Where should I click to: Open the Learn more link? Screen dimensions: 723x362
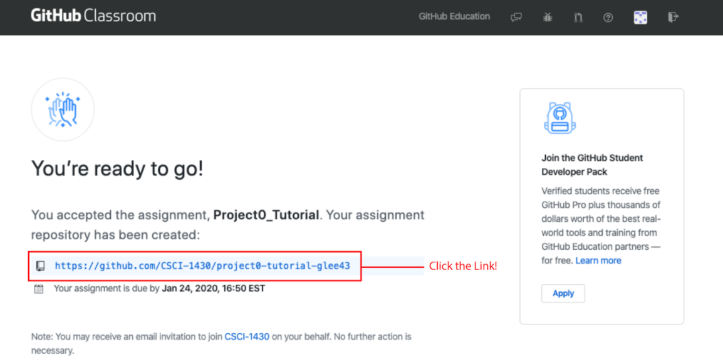coord(598,261)
